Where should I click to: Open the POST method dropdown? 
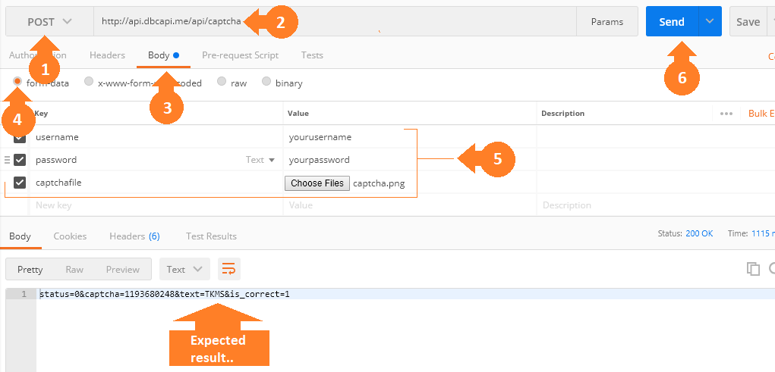tap(49, 22)
